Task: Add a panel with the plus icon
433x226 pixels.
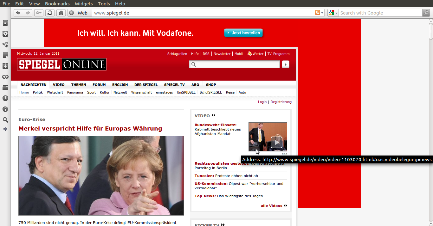Action: [5, 129]
